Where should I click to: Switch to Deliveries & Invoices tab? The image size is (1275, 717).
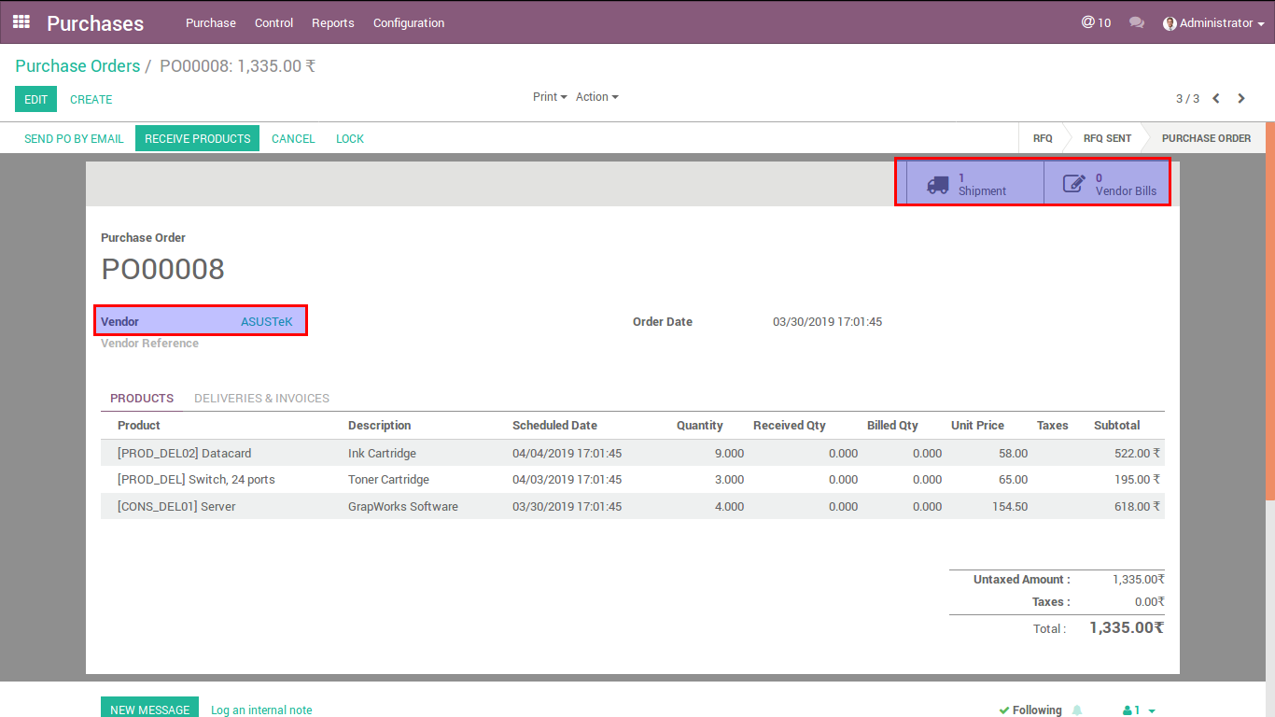point(261,399)
